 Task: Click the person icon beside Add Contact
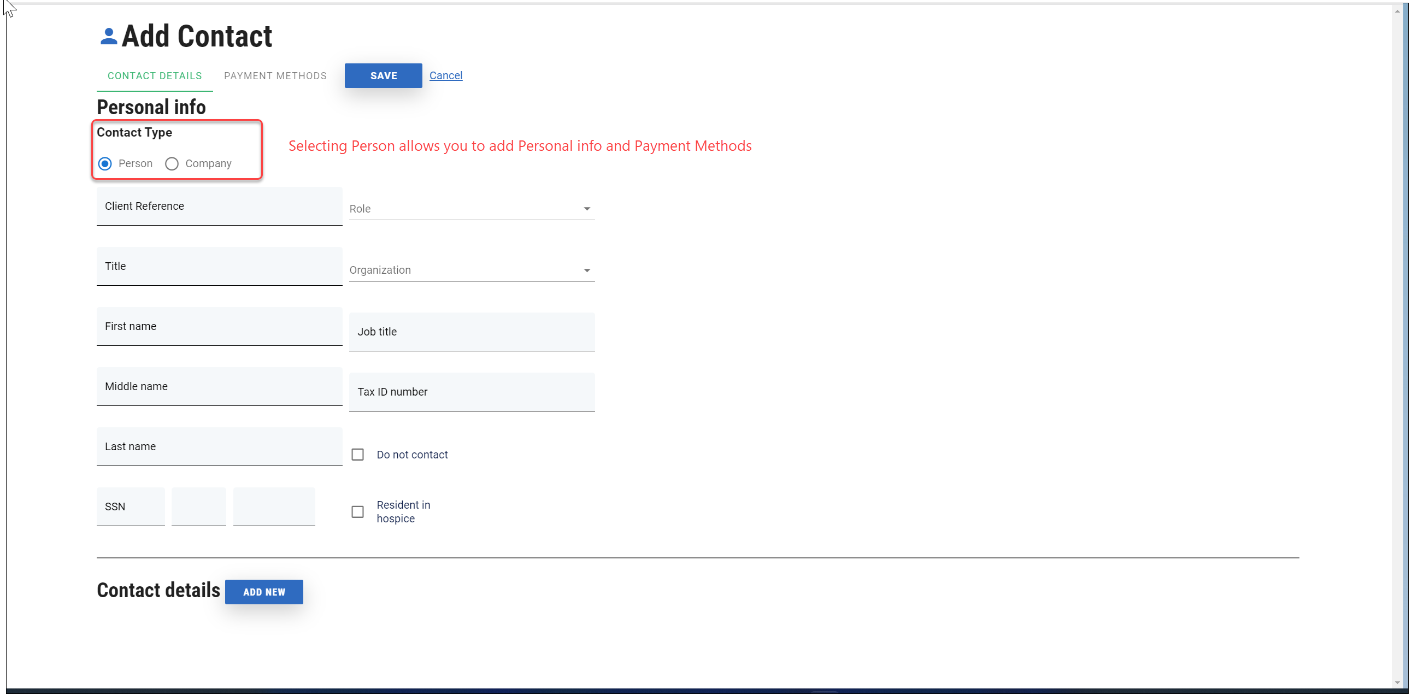coord(109,37)
